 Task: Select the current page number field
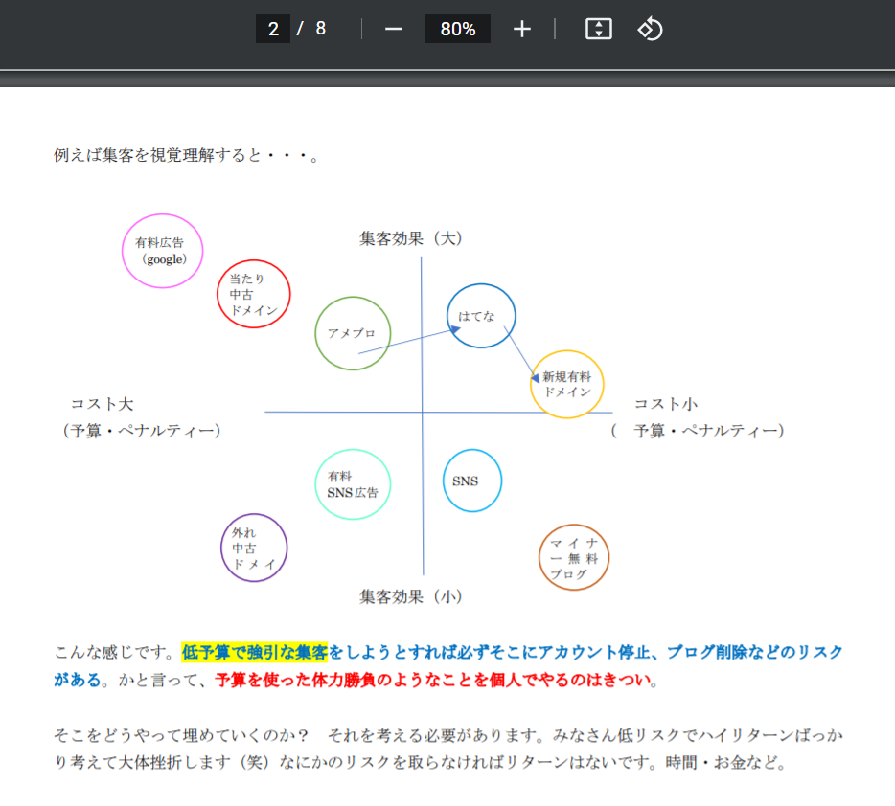(x=273, y=29)
